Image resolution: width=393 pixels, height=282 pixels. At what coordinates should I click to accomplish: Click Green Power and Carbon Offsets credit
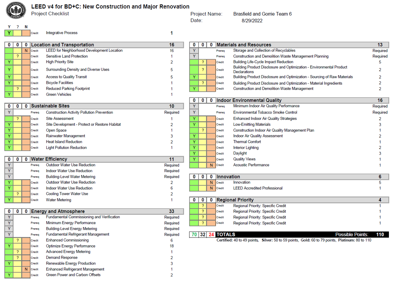[73, 275]
